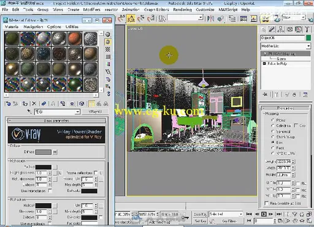This screenshot has width=314, height=227.
Task: Click the Reset Map/Mtl X icon
Action: click(34, 103)
